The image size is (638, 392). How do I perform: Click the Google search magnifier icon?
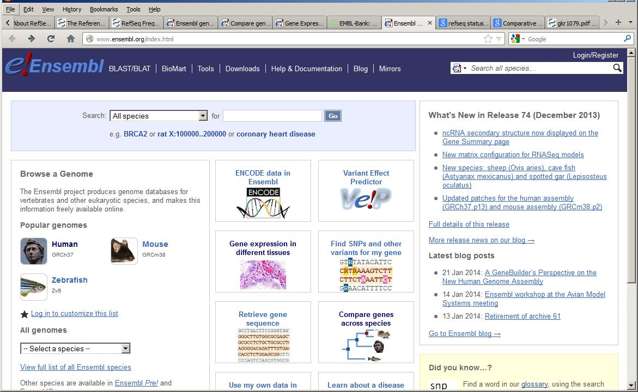(627, 39)
